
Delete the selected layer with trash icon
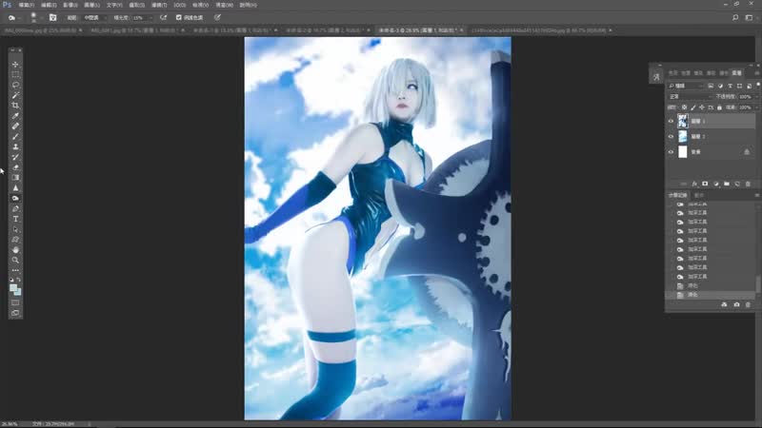[x=748, y=184]
